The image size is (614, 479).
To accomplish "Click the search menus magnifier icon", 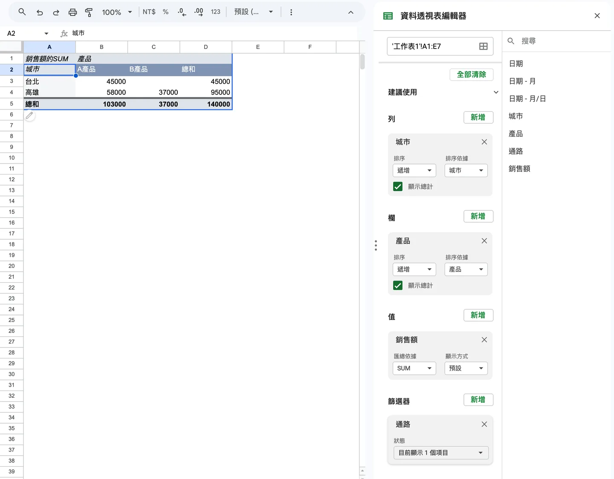I will coord(22,12).
